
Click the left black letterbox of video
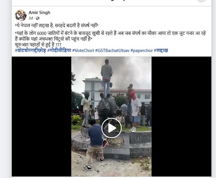[41, 117]
